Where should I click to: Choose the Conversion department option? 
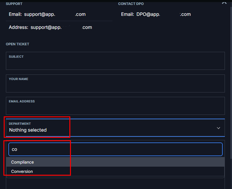pyautogui.click(x=22, y=171)
